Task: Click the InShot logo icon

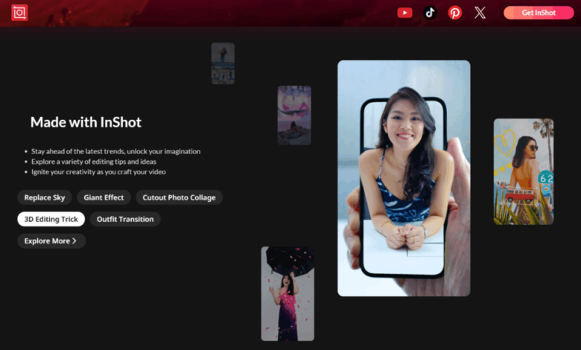Action: coord(19,13)
